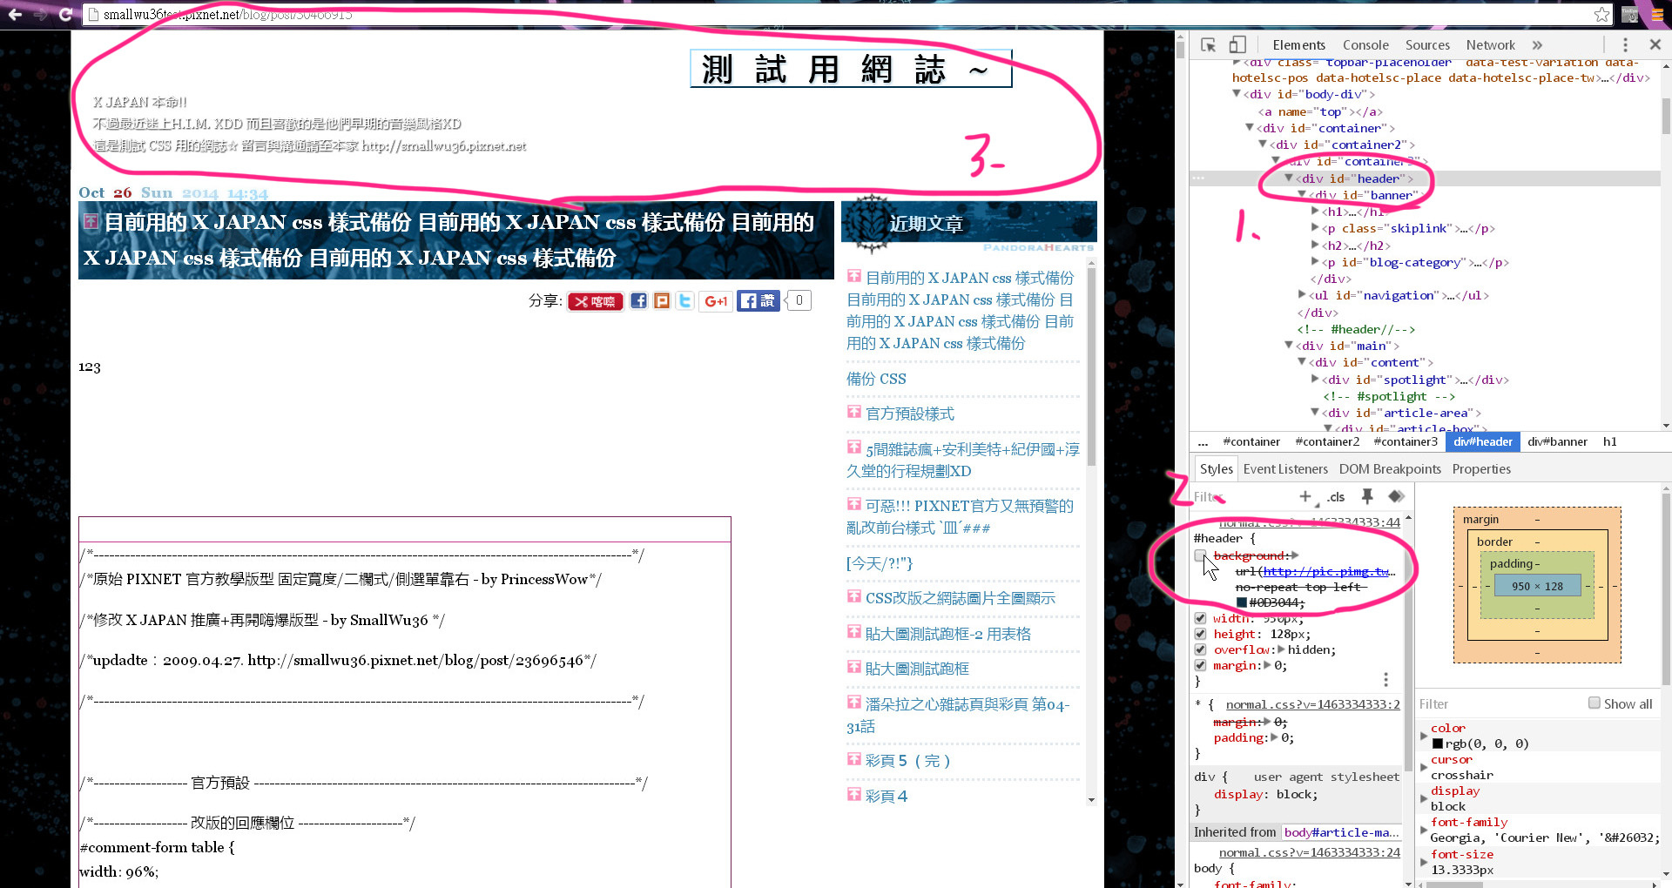Click the bookmark star in the address bar
Viewport: 1672px width, 888px height.
pyautogui.click(x=1601, y=14)
